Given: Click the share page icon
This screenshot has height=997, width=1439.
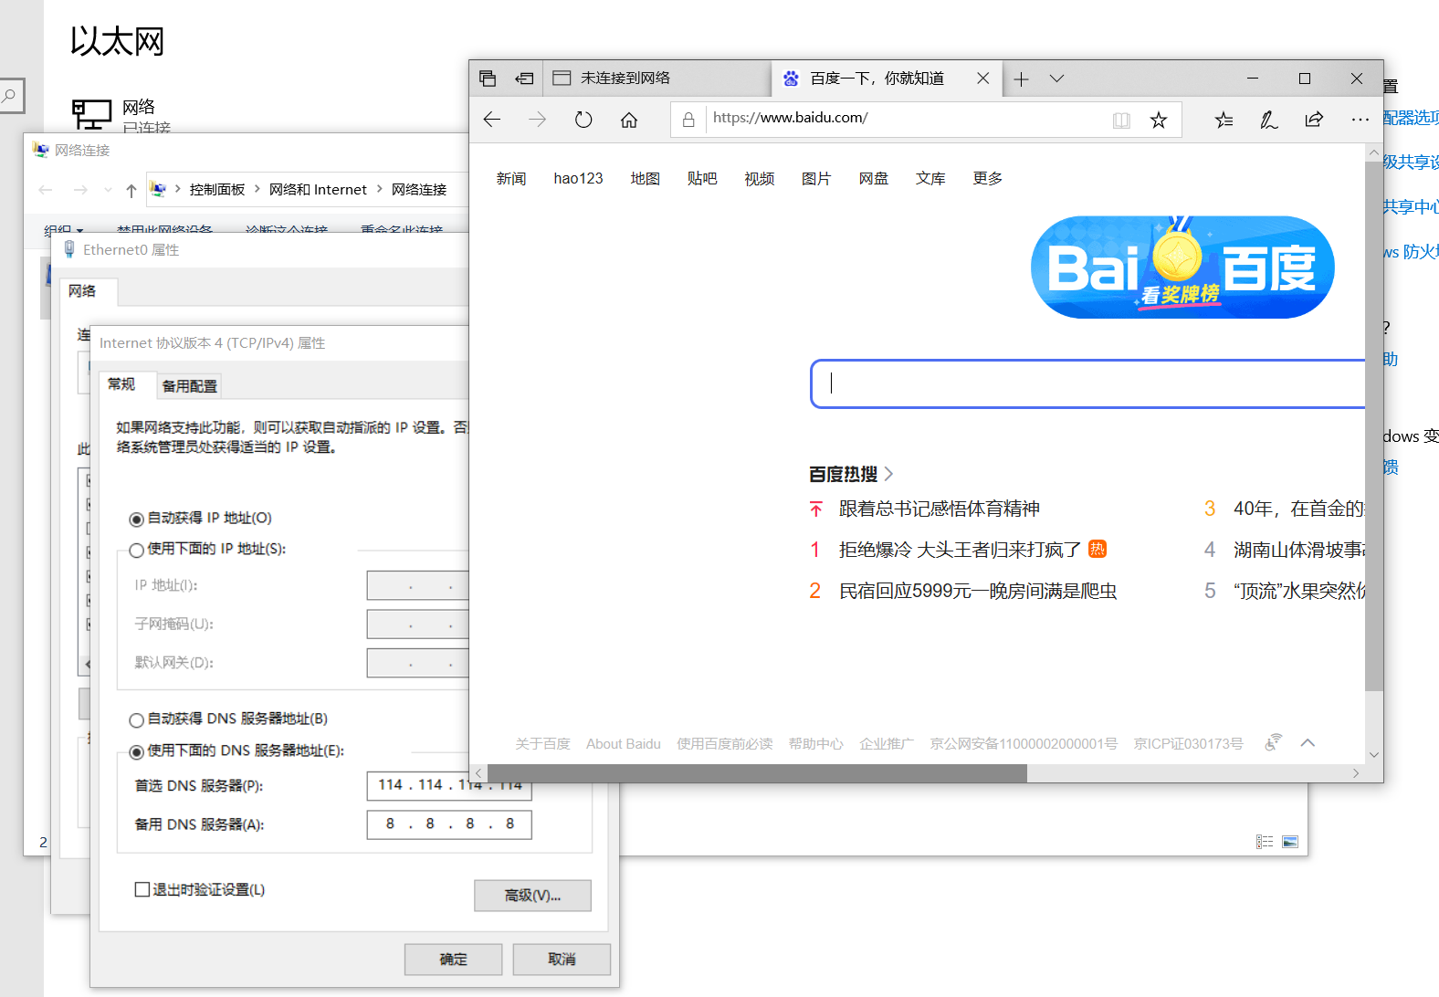Looking at the screenshot, I should [x=1314, y=120].
